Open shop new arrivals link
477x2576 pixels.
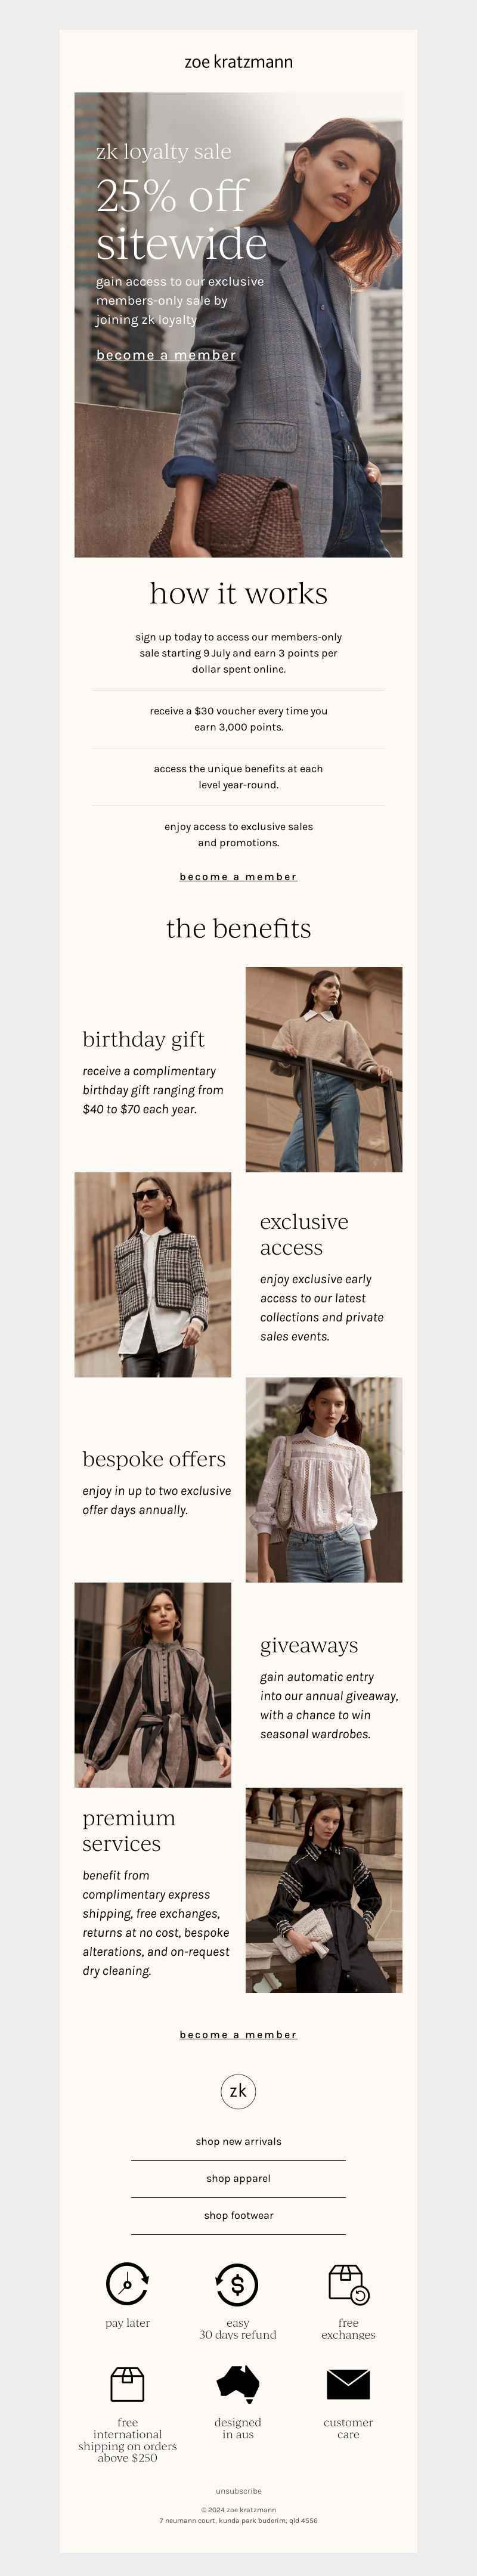click(x=238, y=2141)
